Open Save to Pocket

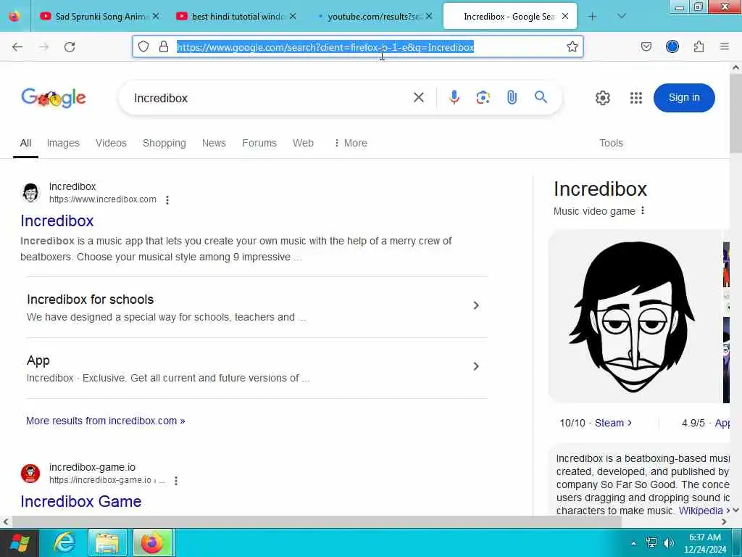click(646, 46)
